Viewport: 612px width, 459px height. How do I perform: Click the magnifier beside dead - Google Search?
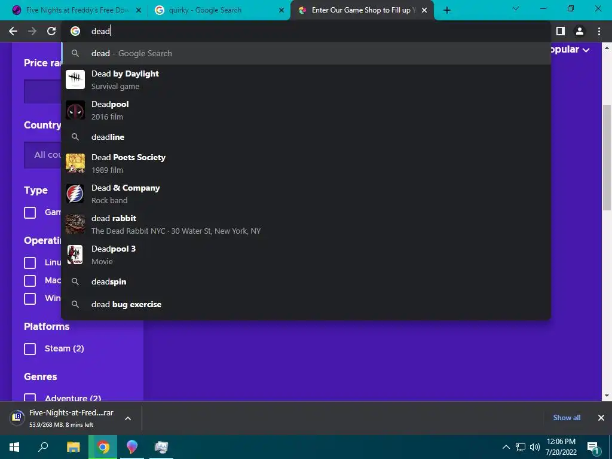pyautogui.click(x=75, y=53)
